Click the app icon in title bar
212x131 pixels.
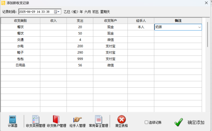[x=3, y=3]
